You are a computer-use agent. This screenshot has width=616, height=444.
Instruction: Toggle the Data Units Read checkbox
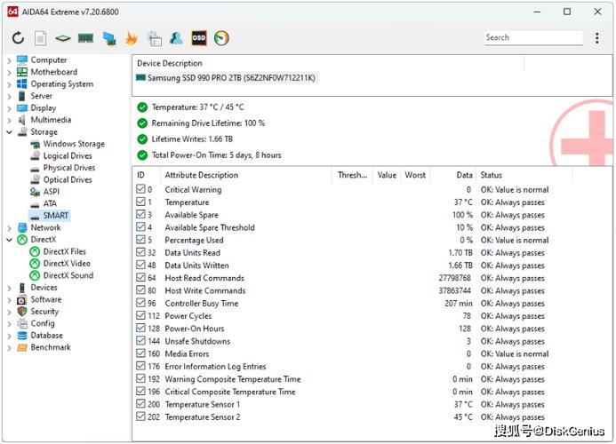pyautogui.click(x=140, y=252)
